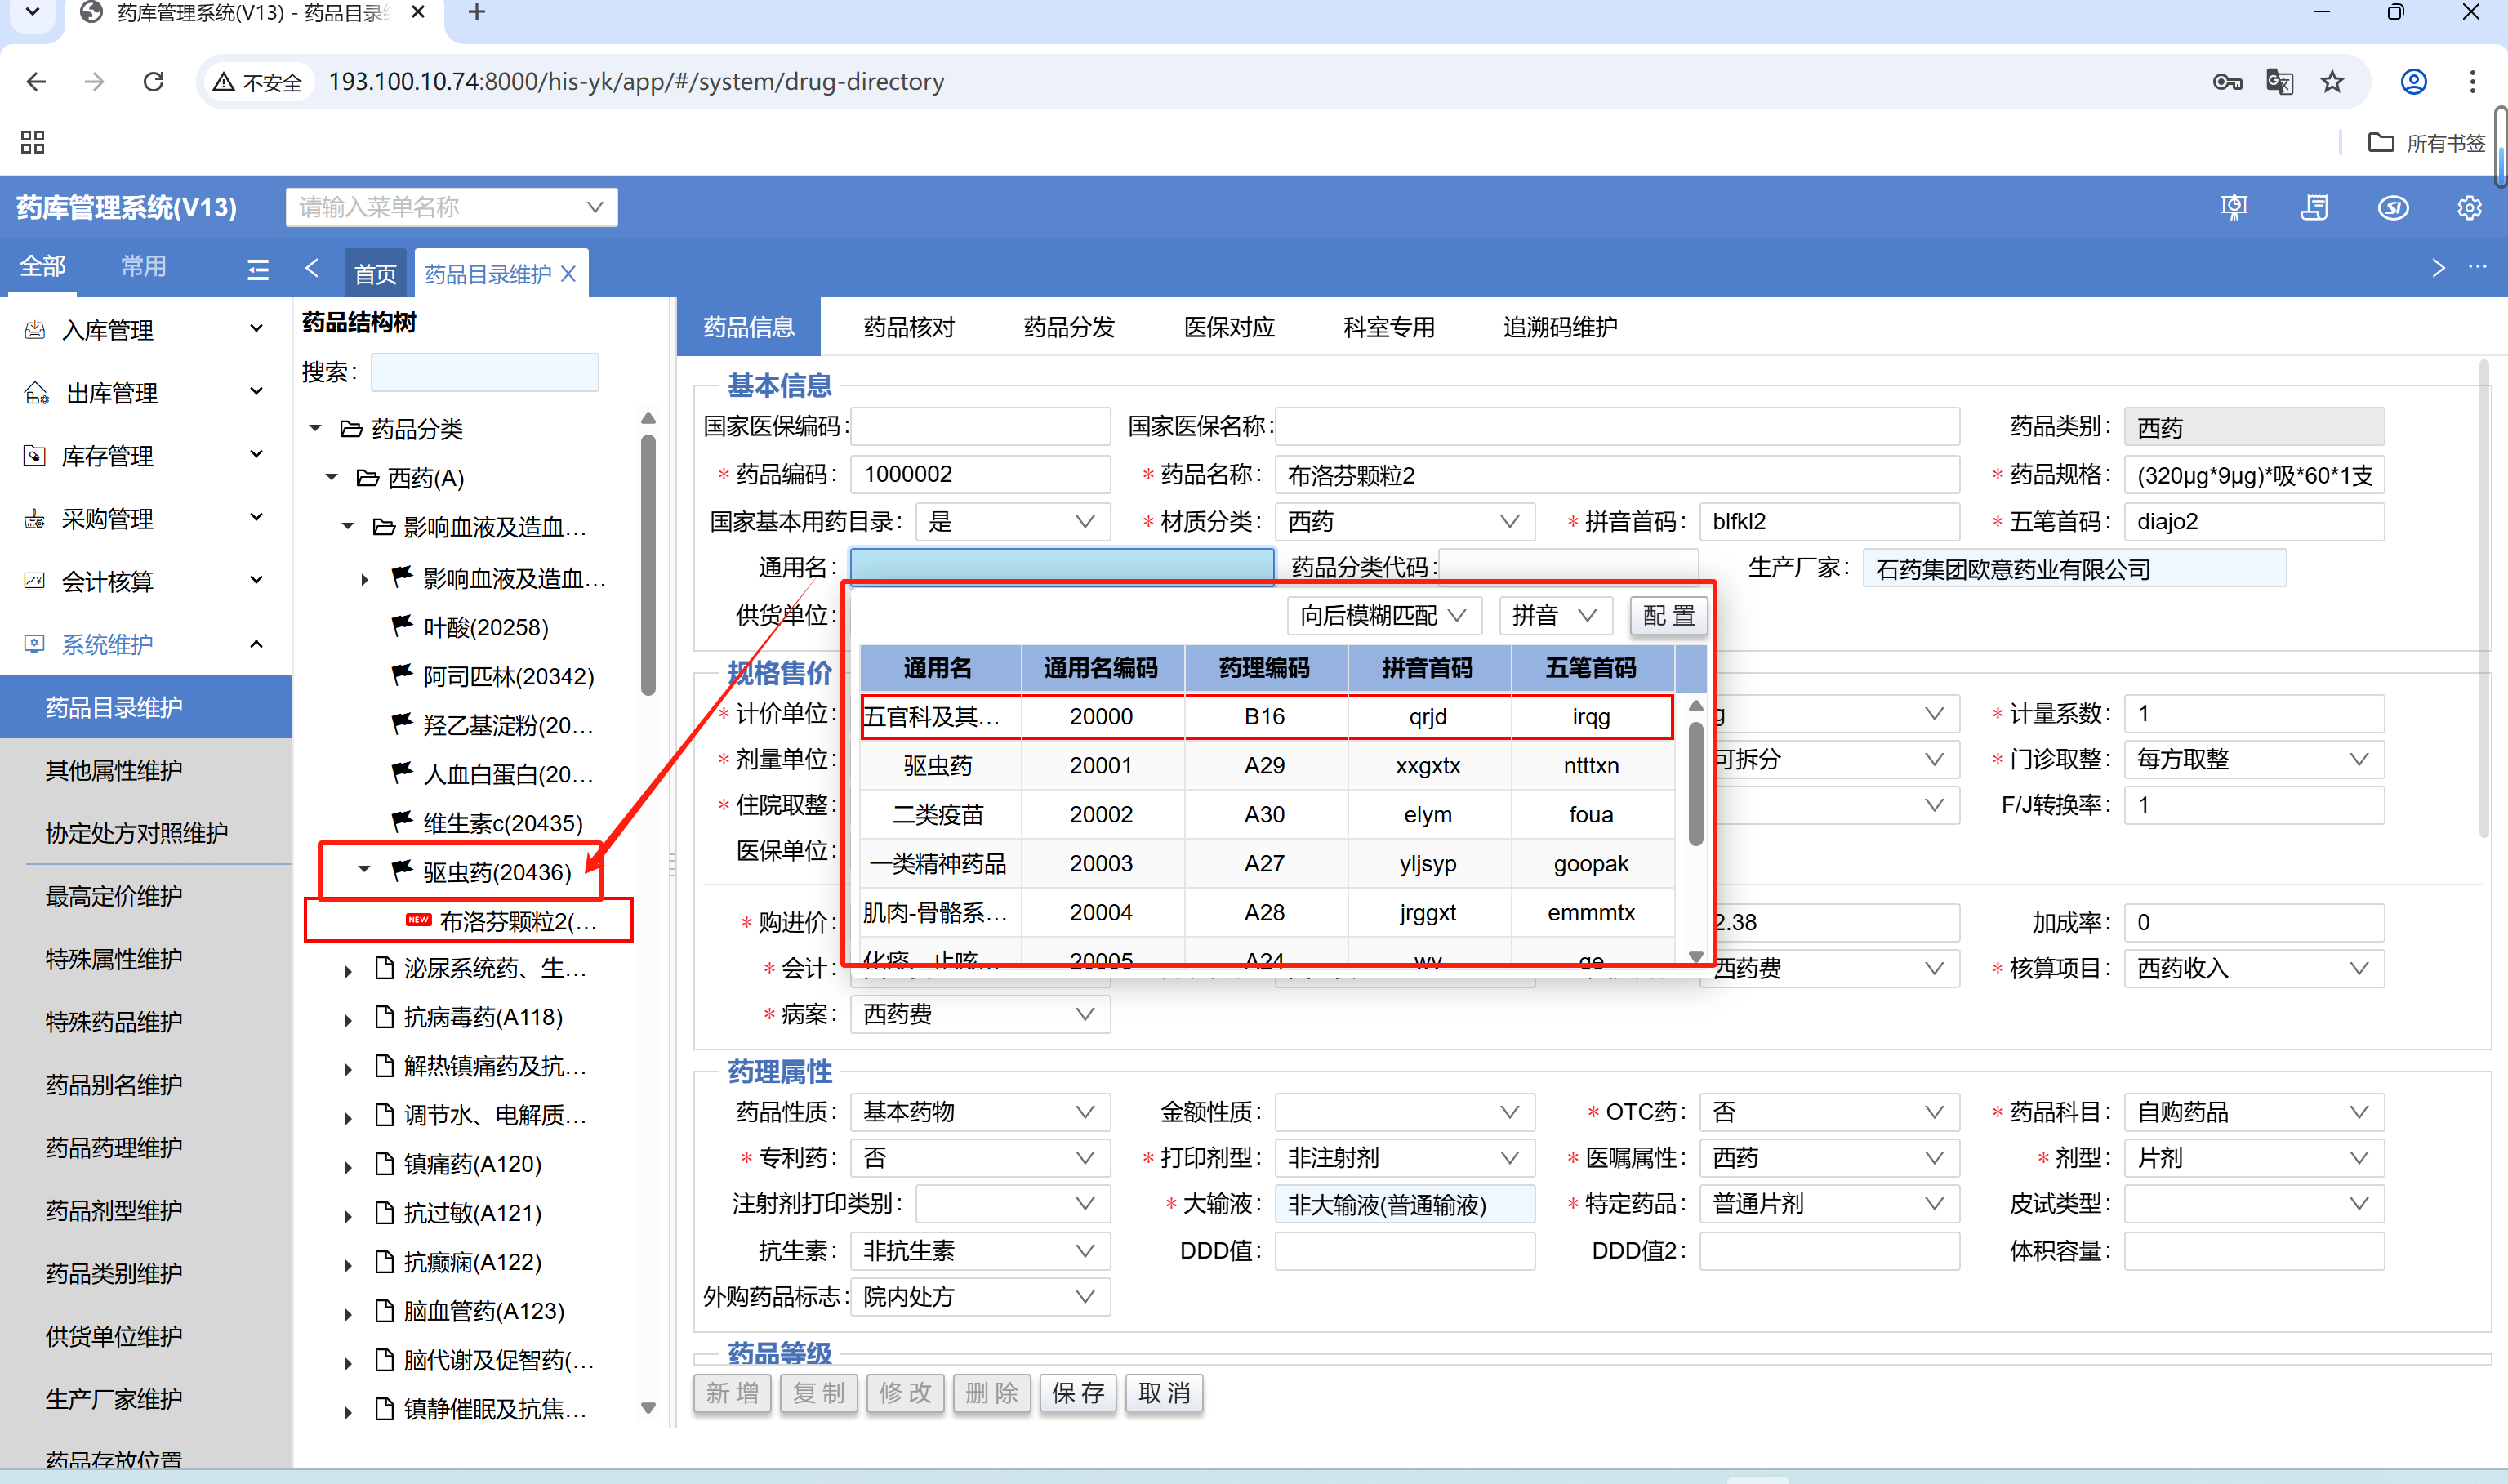Click browser page reload icon

[x=154, y=81]
